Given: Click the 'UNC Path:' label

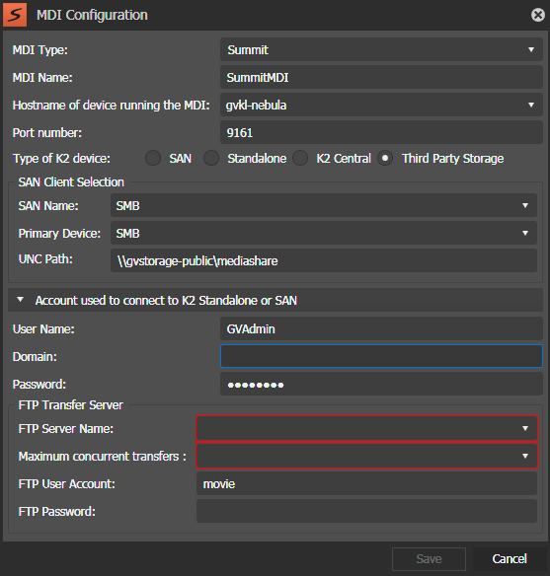Looking at the screenshot, I should tap(45, 259).
